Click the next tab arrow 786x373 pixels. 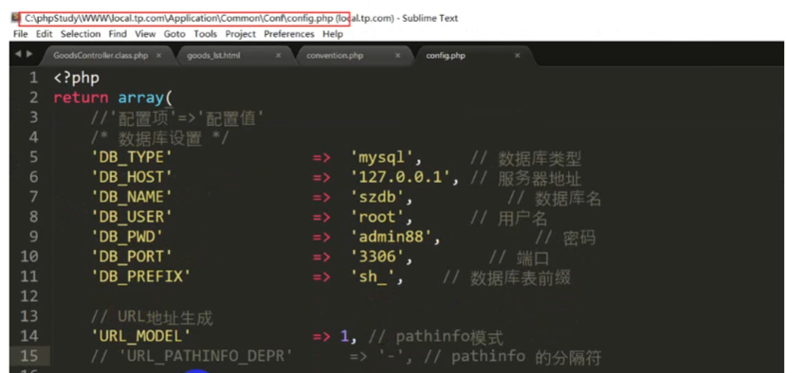(x=29, y=54)
